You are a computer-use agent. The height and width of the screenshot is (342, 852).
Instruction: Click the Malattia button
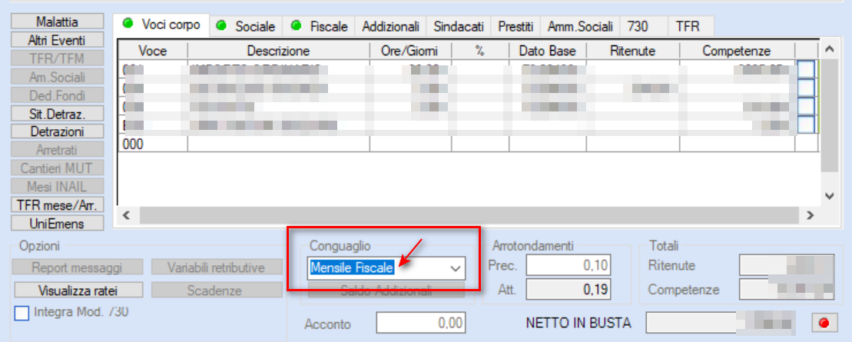tap(57, 22)
